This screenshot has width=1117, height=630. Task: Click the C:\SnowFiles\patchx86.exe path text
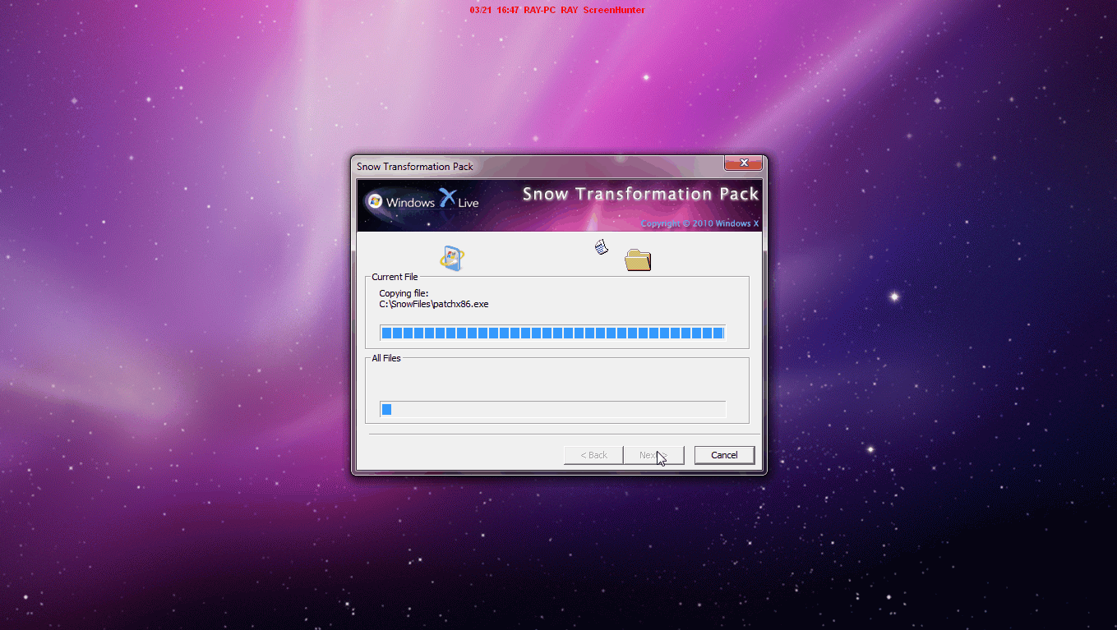click(434, 304)
